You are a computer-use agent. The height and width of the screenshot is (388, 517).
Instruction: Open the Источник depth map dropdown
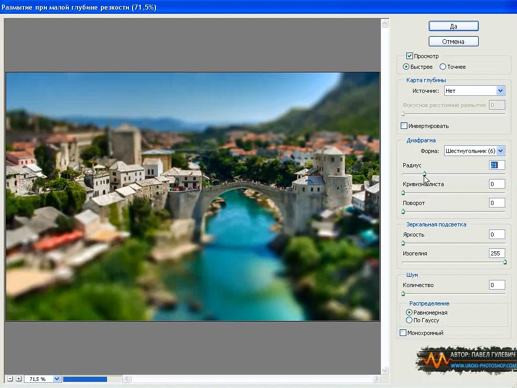tap(474, 91)
